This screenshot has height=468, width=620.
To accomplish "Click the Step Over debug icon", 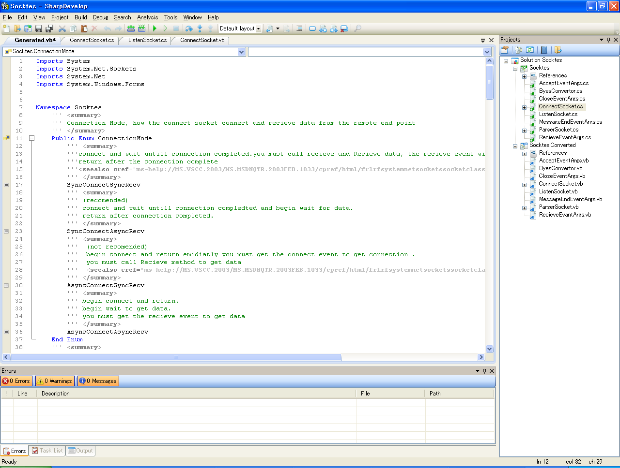I will 189,29.
